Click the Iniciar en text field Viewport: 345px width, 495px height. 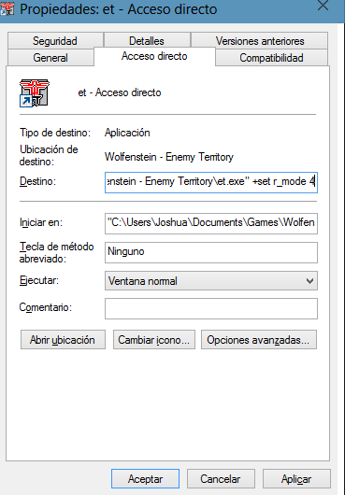click(211, 223)
